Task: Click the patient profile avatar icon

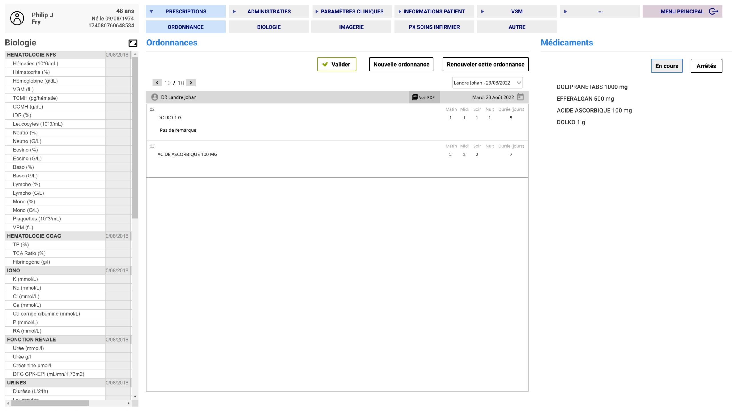Action: [x=17, y=18]
